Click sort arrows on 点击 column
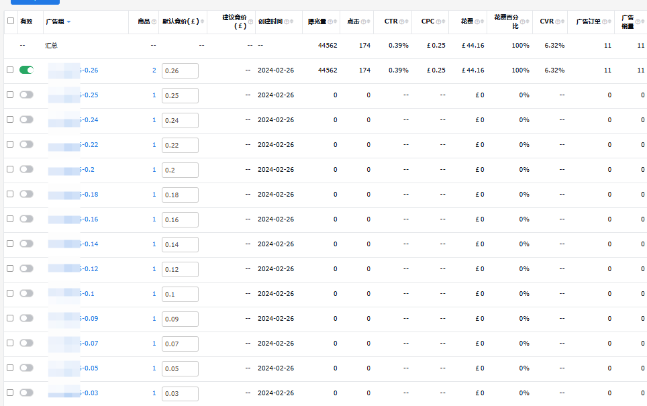Image resolution: width=647 pixels, height=406 pixels. click(x=368, y=21)
